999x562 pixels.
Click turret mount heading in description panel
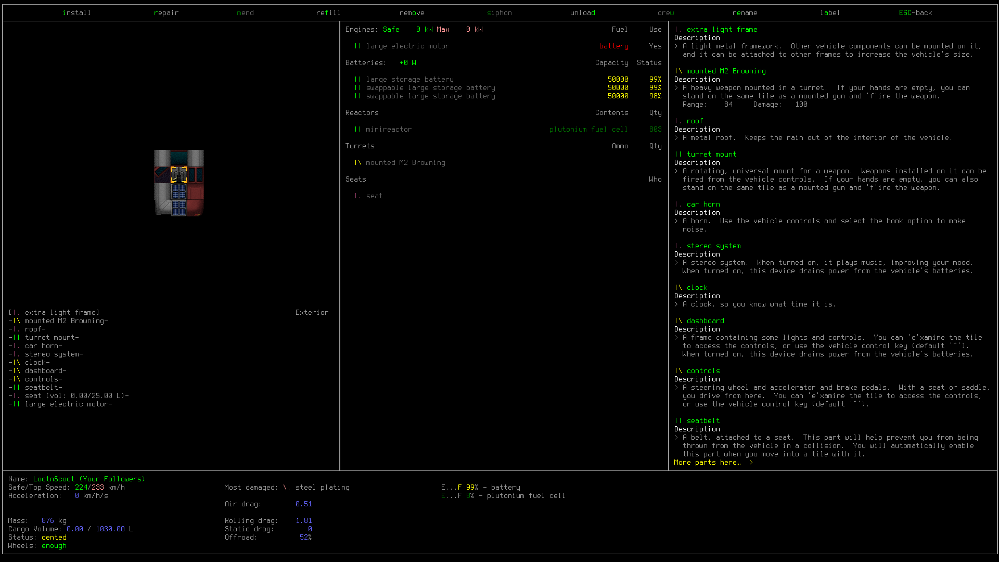[x=711, y=155]
